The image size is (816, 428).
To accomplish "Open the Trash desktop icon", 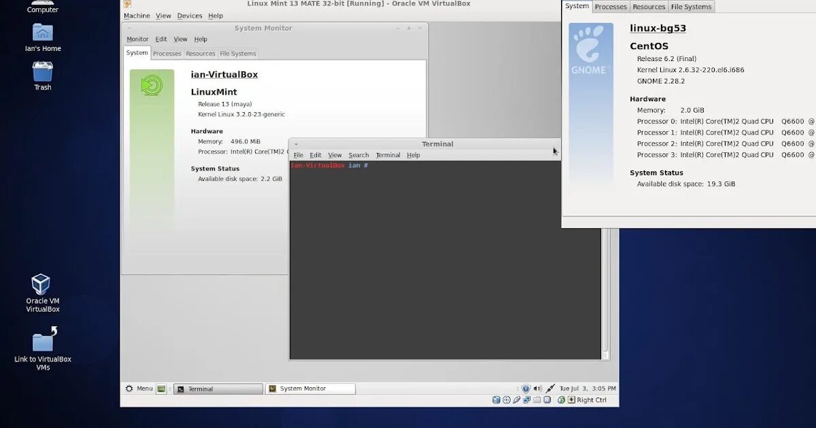I will coord(42,71).
